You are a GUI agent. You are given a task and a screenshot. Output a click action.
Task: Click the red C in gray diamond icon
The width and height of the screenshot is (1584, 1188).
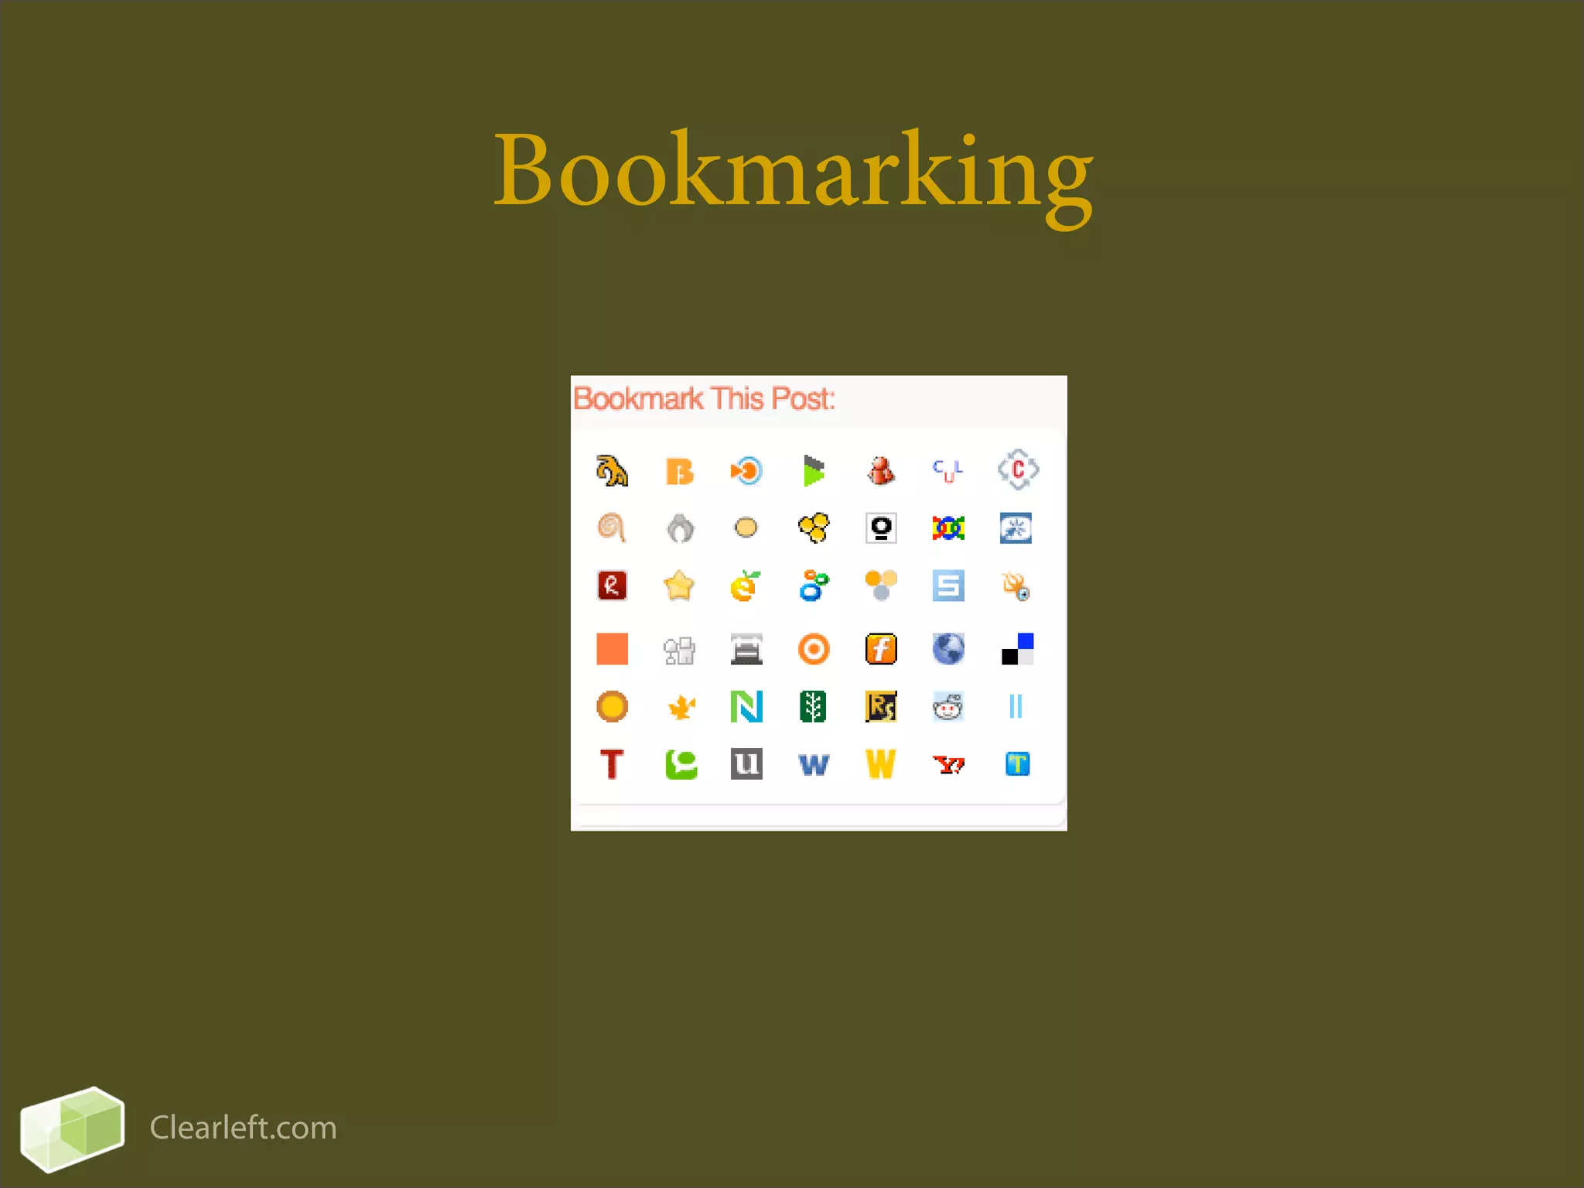1018,469
